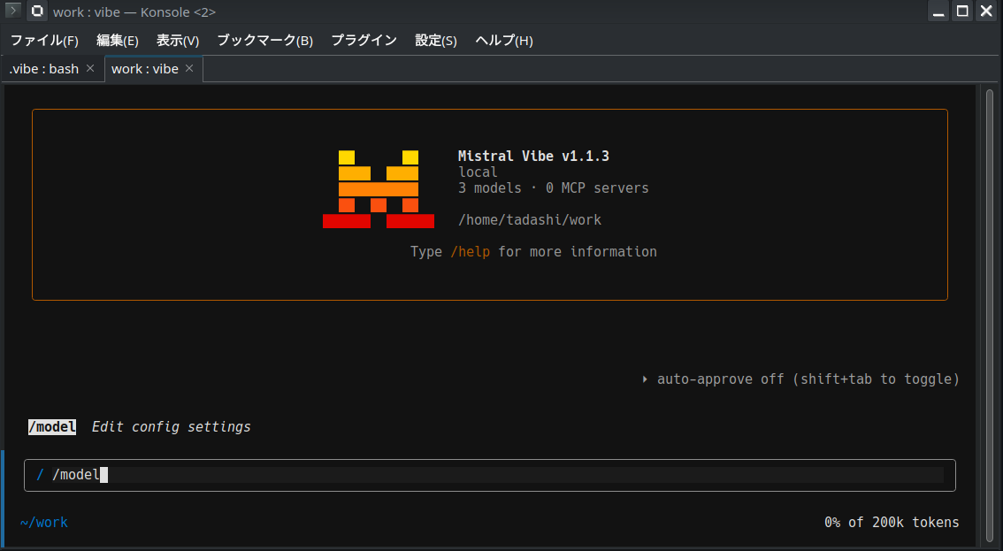Click the Mistral logo in the banner
This screenshot has width=1003, height=551.
(x=379, y=188)
